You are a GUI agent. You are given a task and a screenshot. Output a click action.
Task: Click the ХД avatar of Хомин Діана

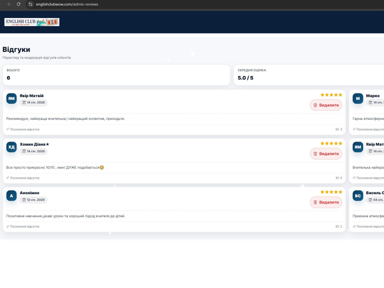(12, 147)
